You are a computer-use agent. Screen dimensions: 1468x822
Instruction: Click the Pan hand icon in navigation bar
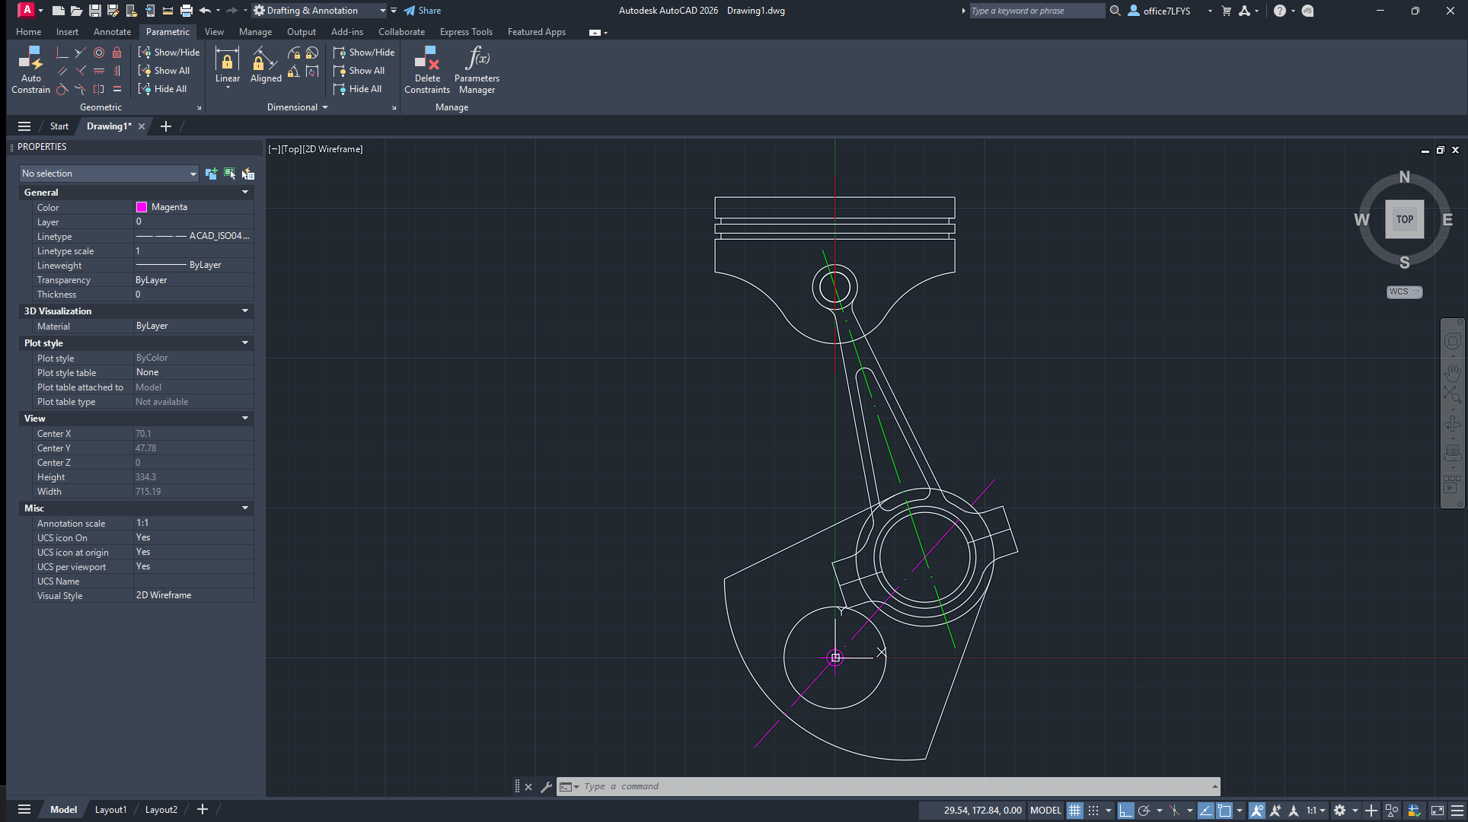point(1453,372)
